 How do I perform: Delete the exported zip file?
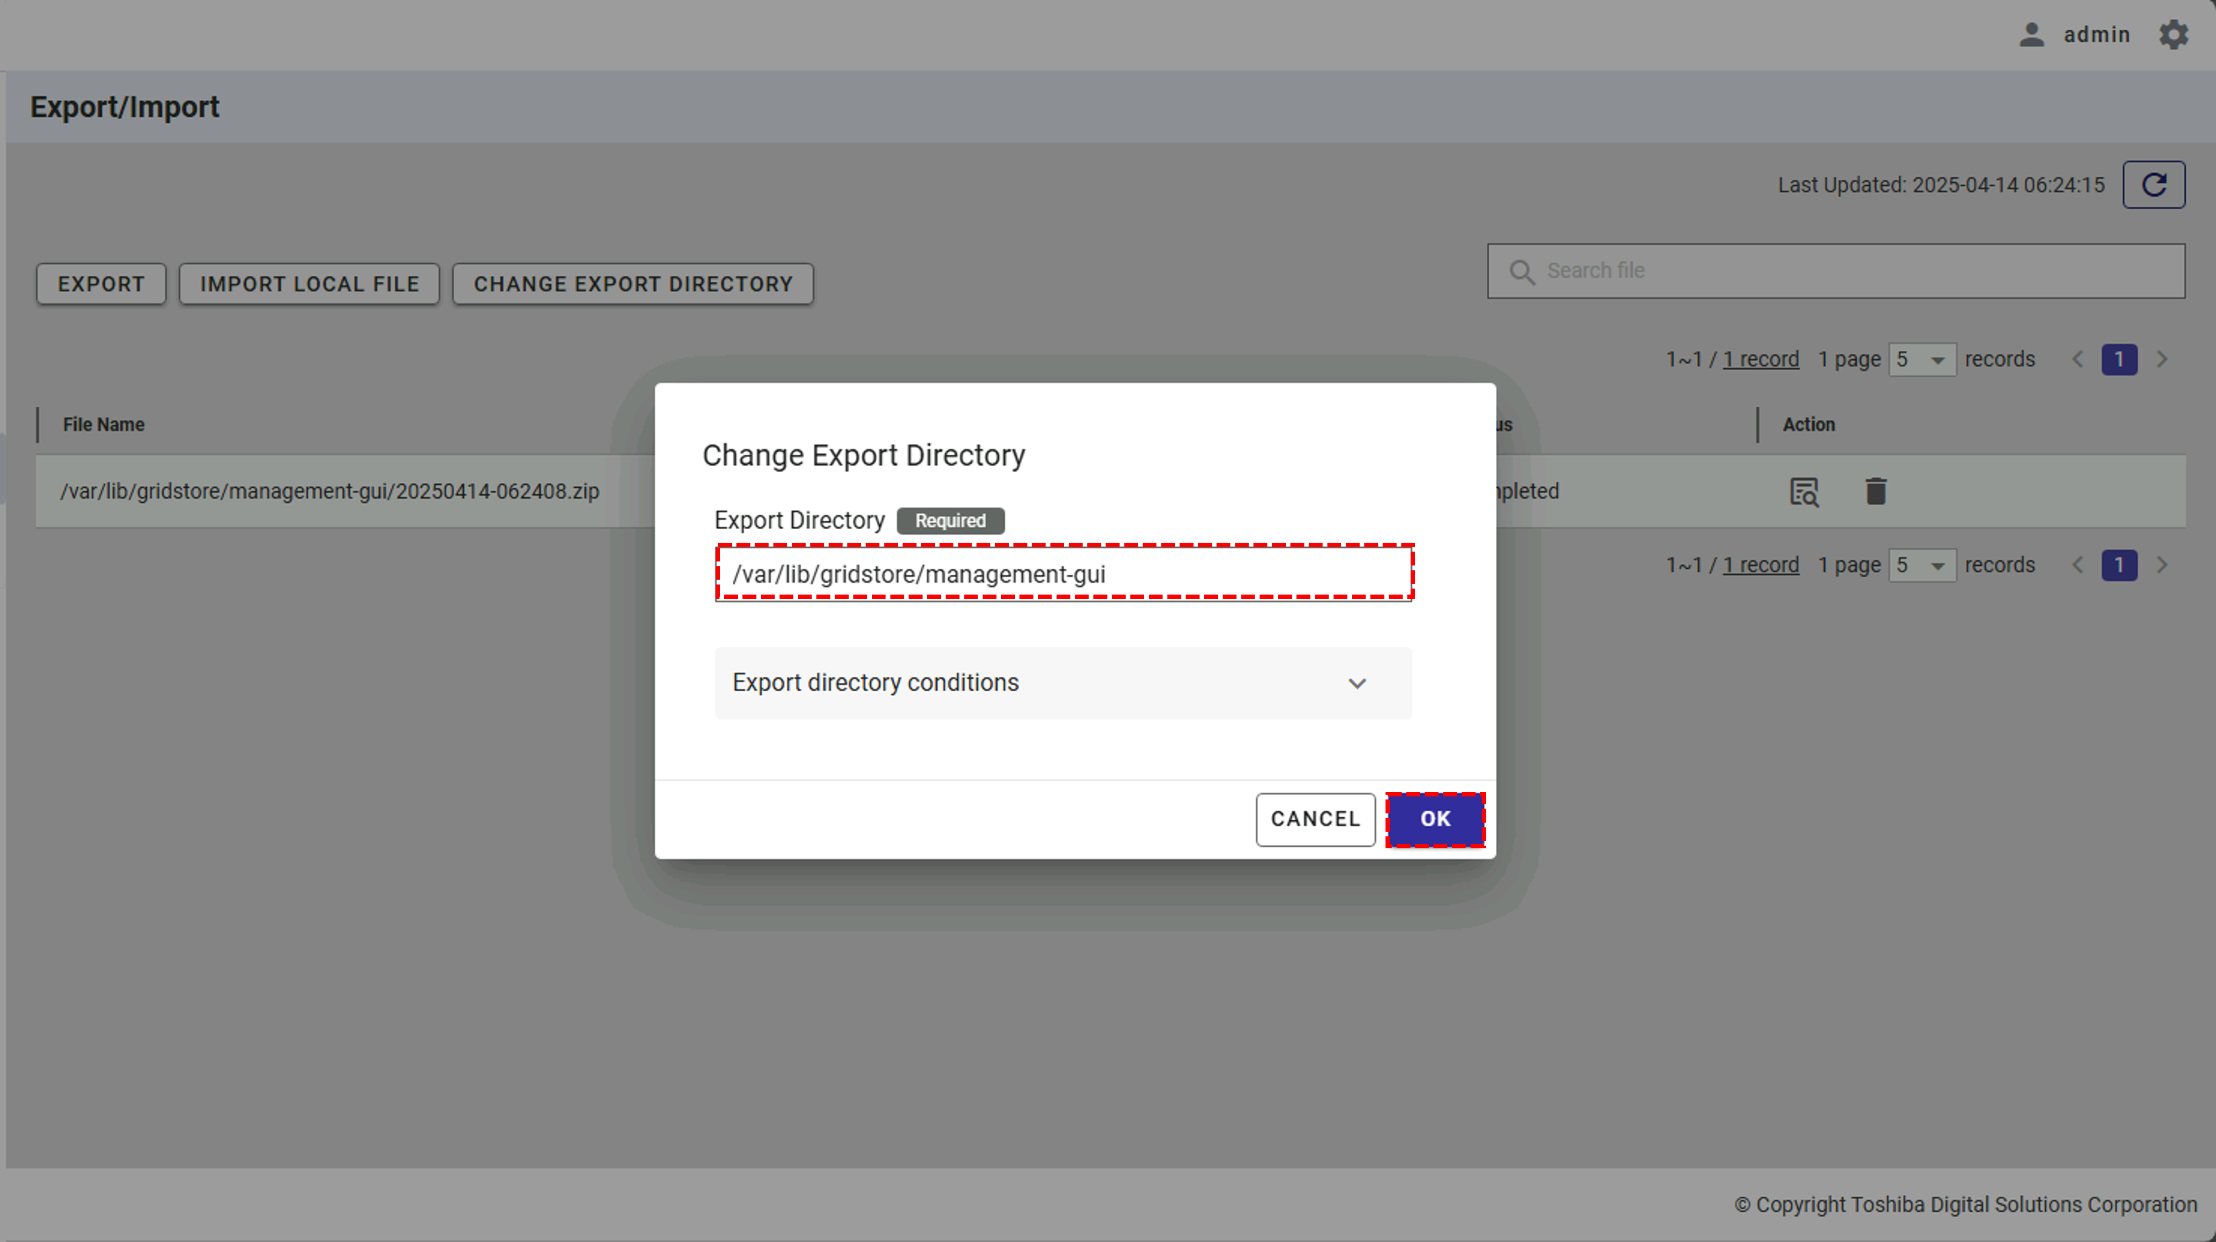[1876, 491]
